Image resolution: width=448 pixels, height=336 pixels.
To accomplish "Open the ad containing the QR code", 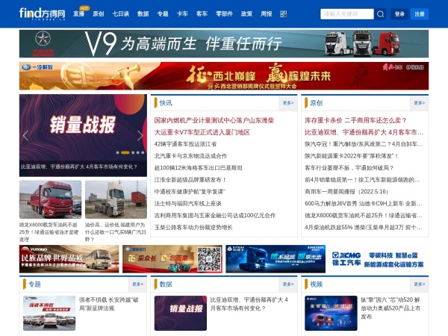I will coord(172,259).
